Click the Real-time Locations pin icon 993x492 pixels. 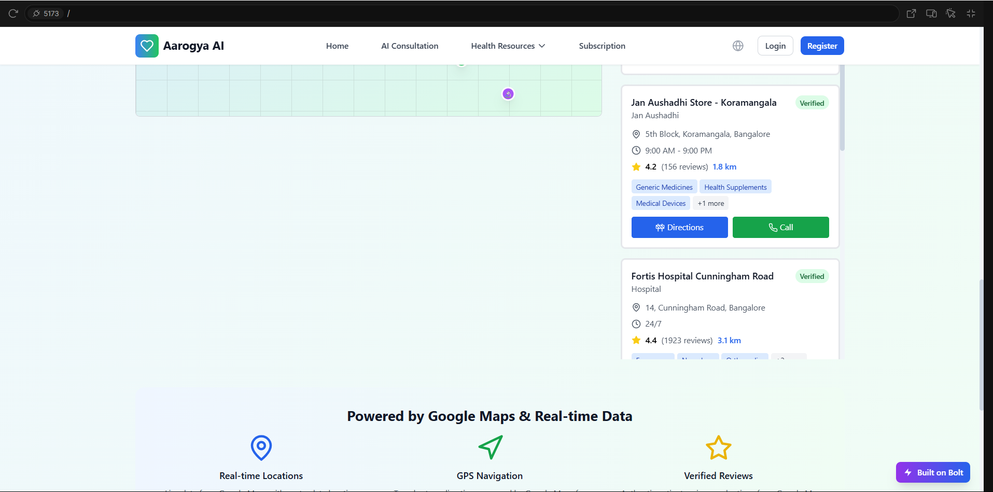coord(261,447)
